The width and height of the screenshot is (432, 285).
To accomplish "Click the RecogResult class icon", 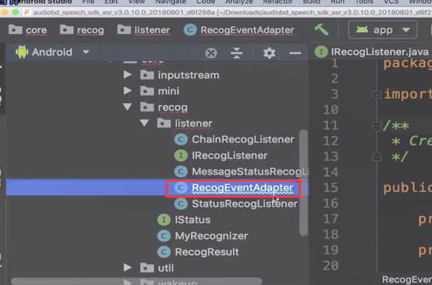I will point(164,252).
